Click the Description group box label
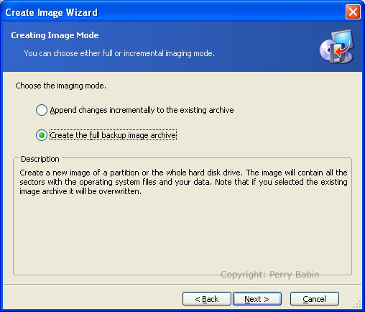Viewport: 365px width, 312px height. click(40, 159)
